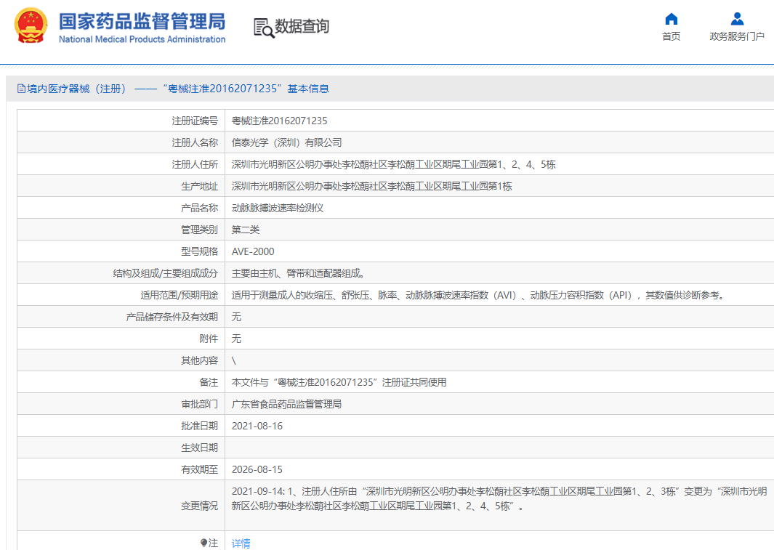The height and width of the screenshot is (550, 774).
Task: Click the 数据查询 magnifier document icon
Action: coord(264,28)
